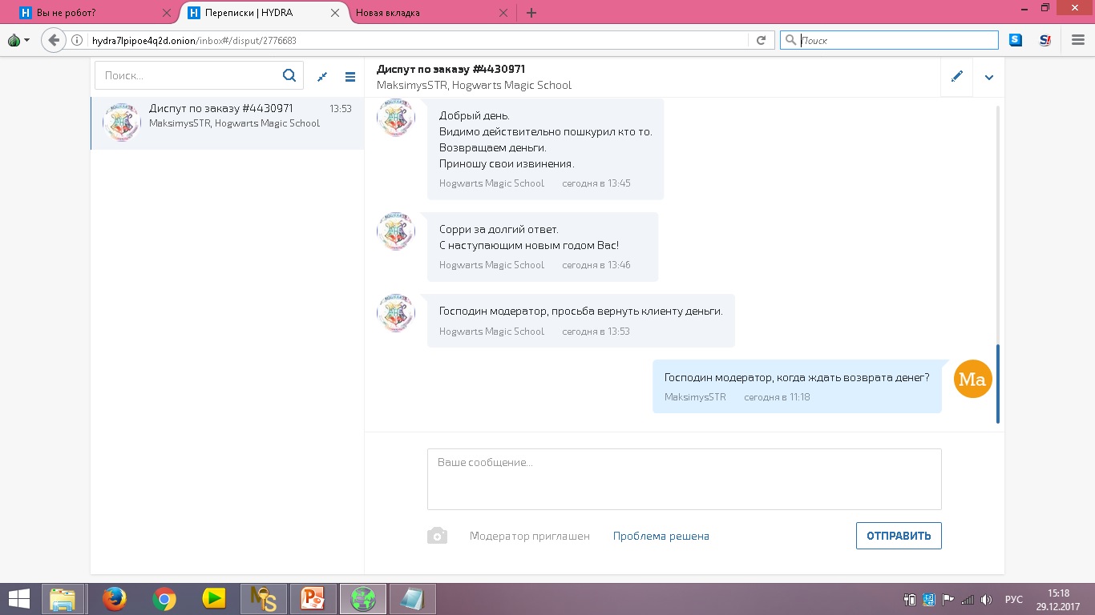Click the orange Ma user avatar
The width and height of the screenshot is (1095, 615).
pyautogui.click(x=973, y=379)
